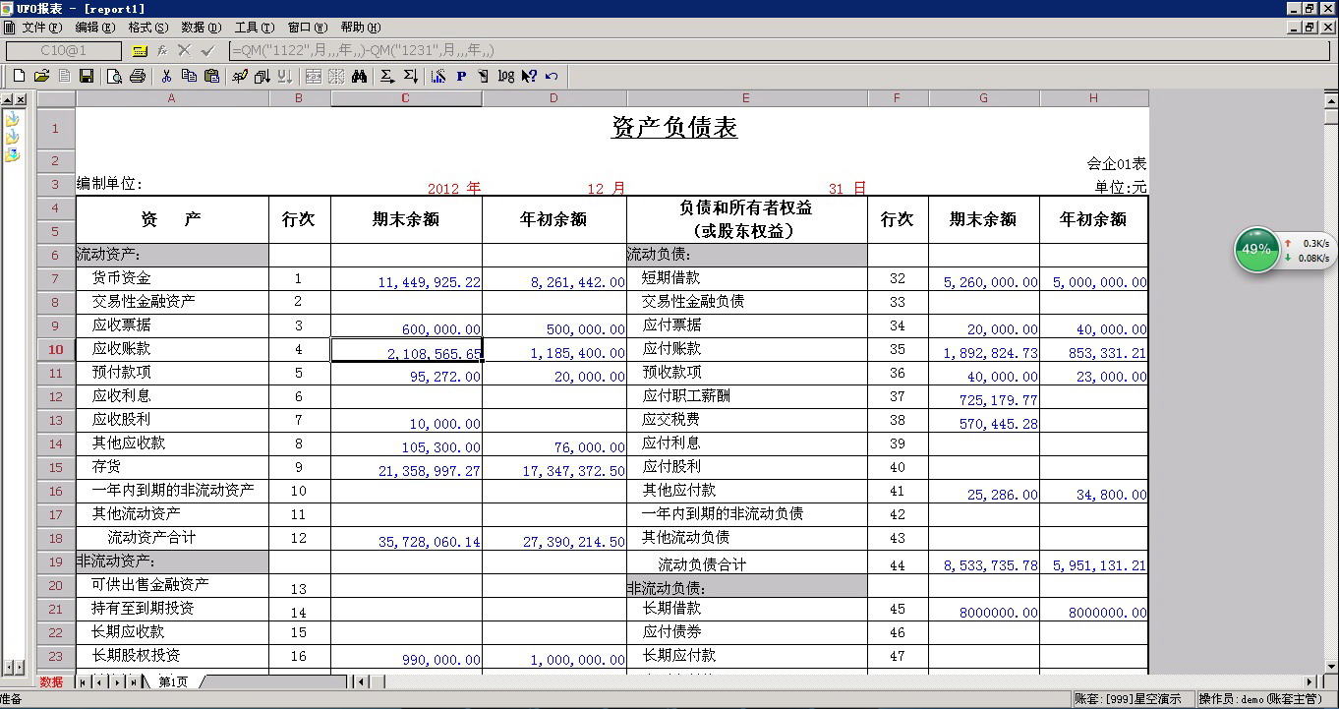The height and width of the screenshot is (709, 1339).
Task: Select the 应收账款 cell
Action: (172, 349)
